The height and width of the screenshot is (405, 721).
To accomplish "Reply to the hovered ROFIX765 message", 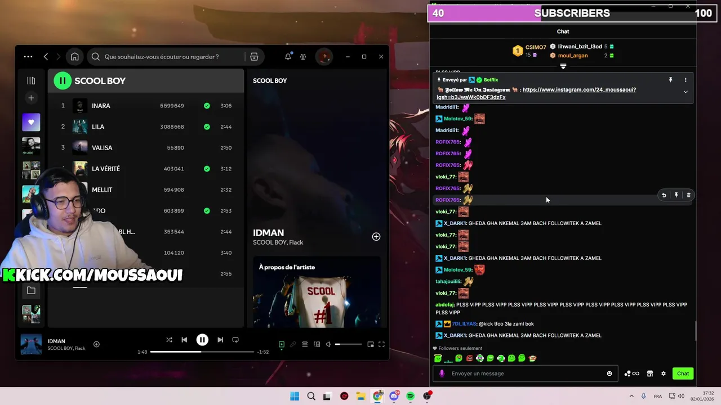I will 664,195.
